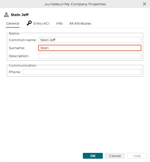Open Help via the Help button
The image size is (150, 162).
pyautogui.click(x=137, y=156)
